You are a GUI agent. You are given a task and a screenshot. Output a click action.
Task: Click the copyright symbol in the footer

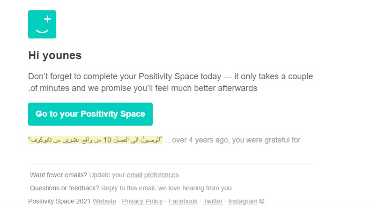tap(262, 201)
